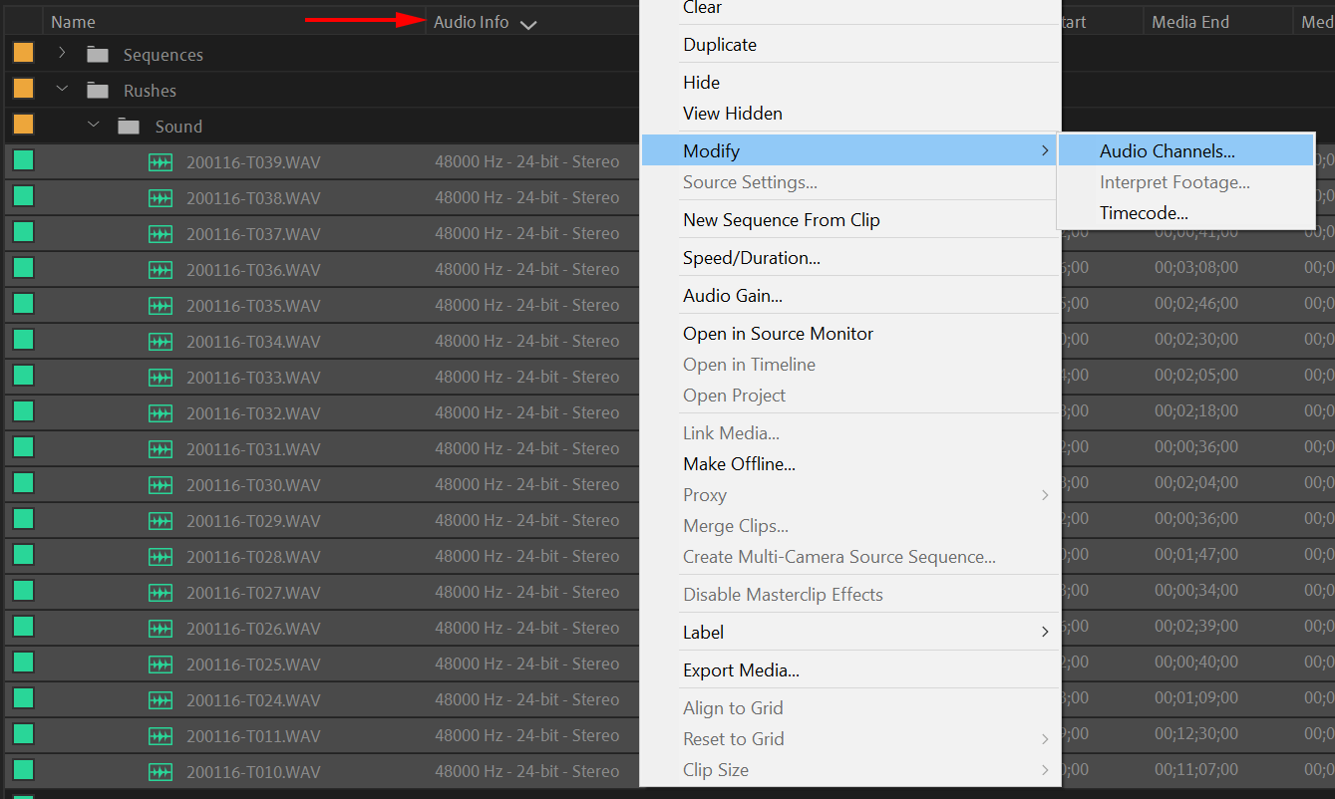
Task: Click the Sound bin folder icon
Action: tap(128, 126)
